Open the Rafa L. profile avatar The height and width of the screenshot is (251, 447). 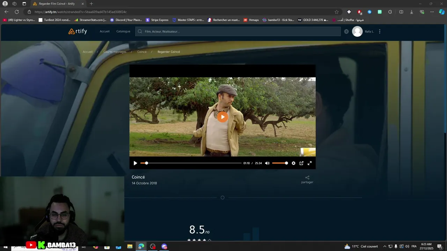coord(357,31)
